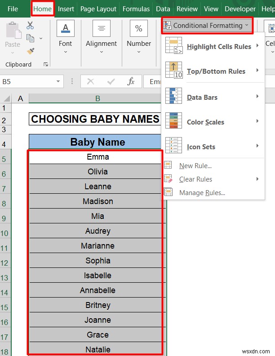275x356 pixels.
Task: Open the Name Box dropdown arrow
Action: click(58, 81)
